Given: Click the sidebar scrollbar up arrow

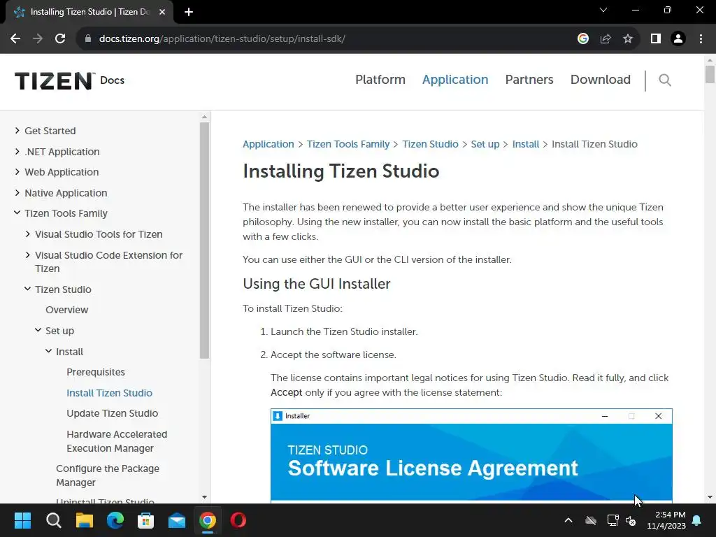Looking at the screenshot, I should tap(204, 117).
